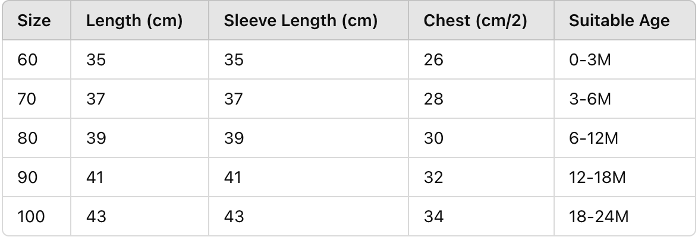The image size is (698, 240).
Task: Click the Length (cm) column header
Action: click(x=134, y=21)
